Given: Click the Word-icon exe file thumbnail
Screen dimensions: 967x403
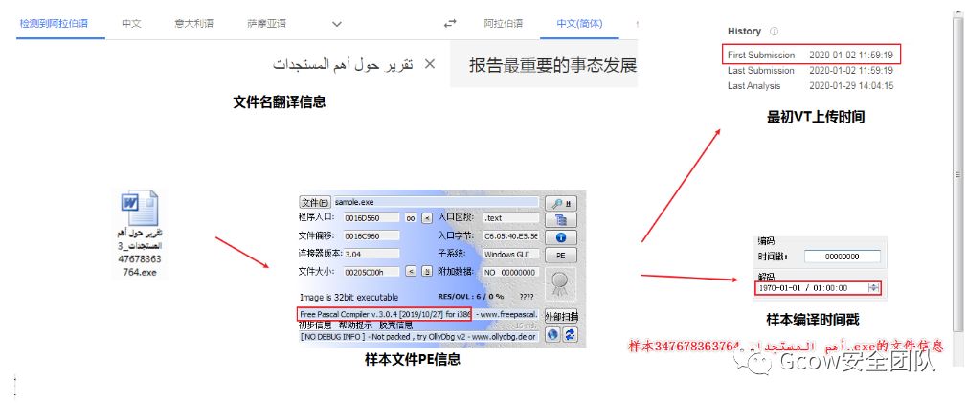Looking at the screenshot, I should click(x=140, y=209).
